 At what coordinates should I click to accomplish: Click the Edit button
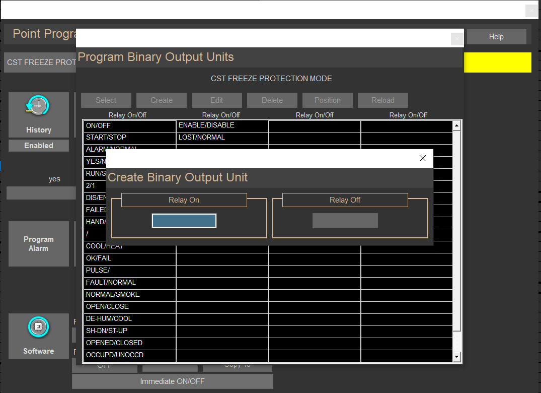pyautogui.click(x=217, y=100)
